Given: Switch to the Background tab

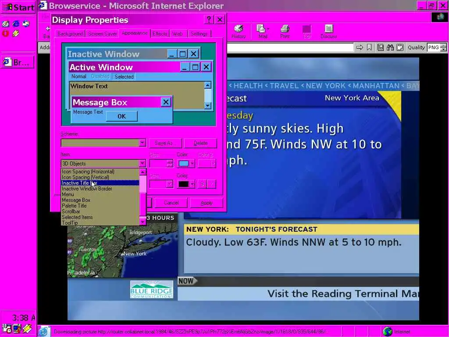Looking at the screenshot, I should (x=70, y=34).
